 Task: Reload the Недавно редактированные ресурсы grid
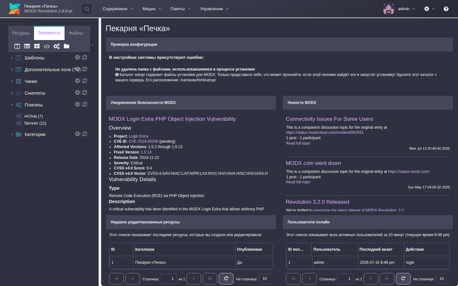(x=226, y=278)
